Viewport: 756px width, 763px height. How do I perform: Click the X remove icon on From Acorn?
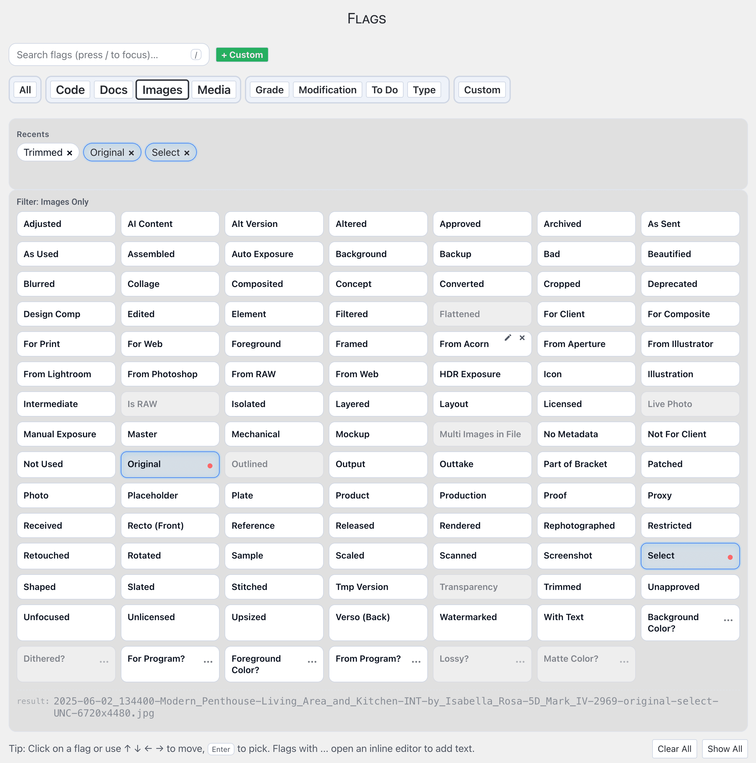click(x=522, y=338)
